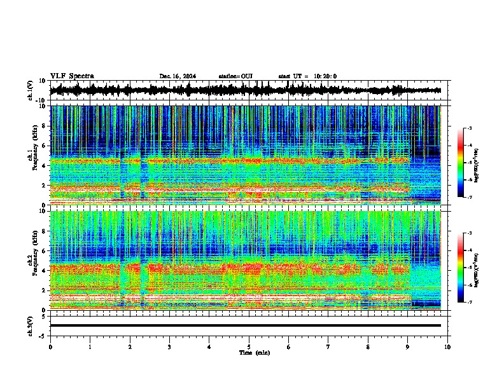The image size is (504, 389).
Task: Click the "Time (min)" axis label
Action: (255, 353)
